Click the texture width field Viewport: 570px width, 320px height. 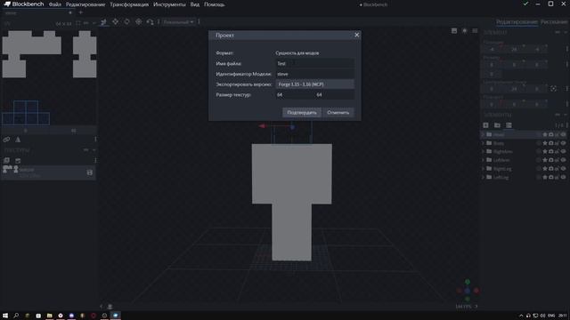[x=295, y=95]
